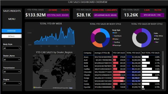Select the Honda company row
This screenshot has height=94, width=168.
pos(122,84)
